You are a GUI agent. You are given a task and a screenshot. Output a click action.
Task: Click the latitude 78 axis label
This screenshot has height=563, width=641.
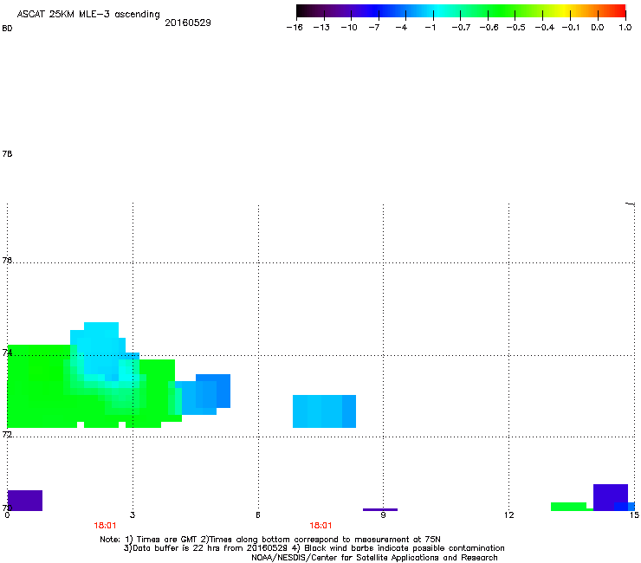(x=7, y=153)
